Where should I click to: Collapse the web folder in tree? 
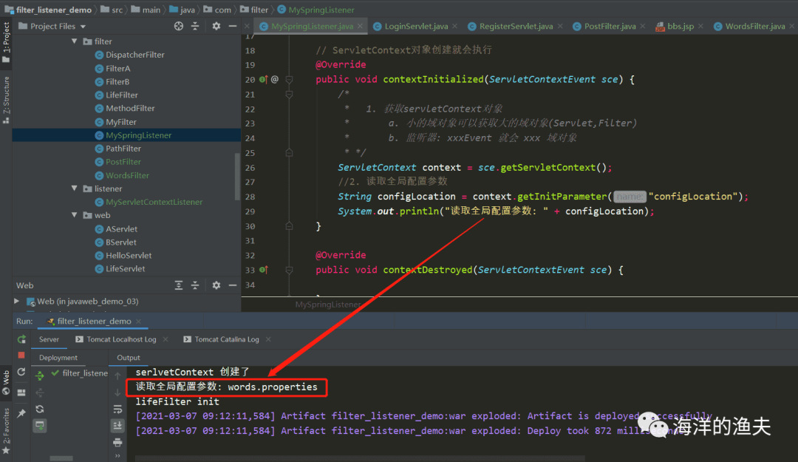(x=75, y=215)
